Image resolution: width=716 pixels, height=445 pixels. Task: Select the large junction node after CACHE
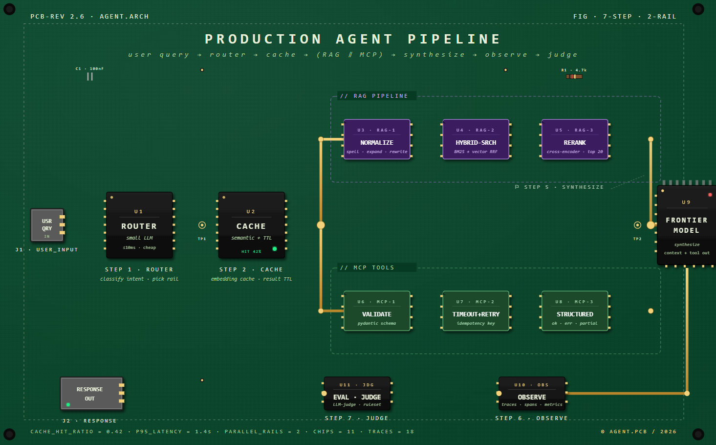coord(321,225)
